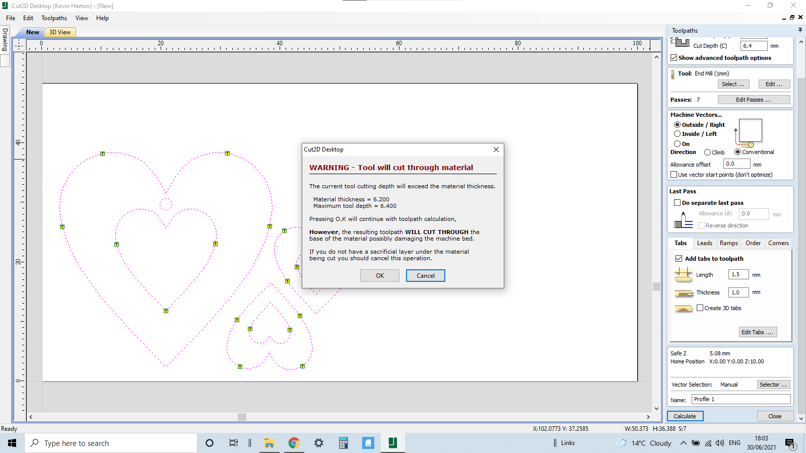Screen dimensions: 806x453
Task: Click the battery icon in system tray
Action: (696, 443)
